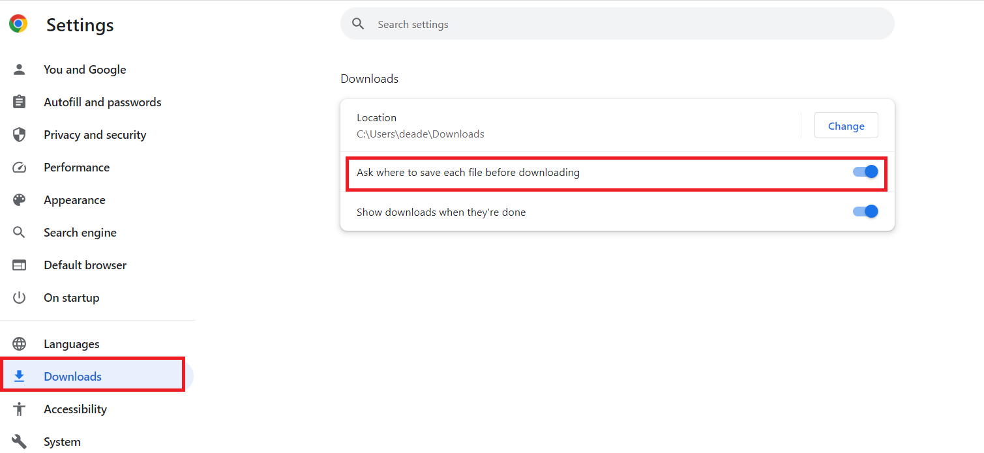984x453 pixels.
Task: Click the Chrome logo icon
Action: pyautogui.click(x=18, y=24)
